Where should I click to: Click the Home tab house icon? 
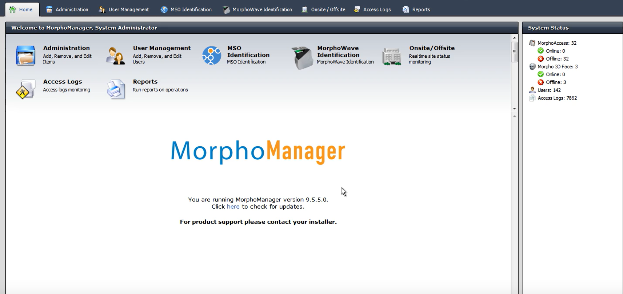(13, 9)
